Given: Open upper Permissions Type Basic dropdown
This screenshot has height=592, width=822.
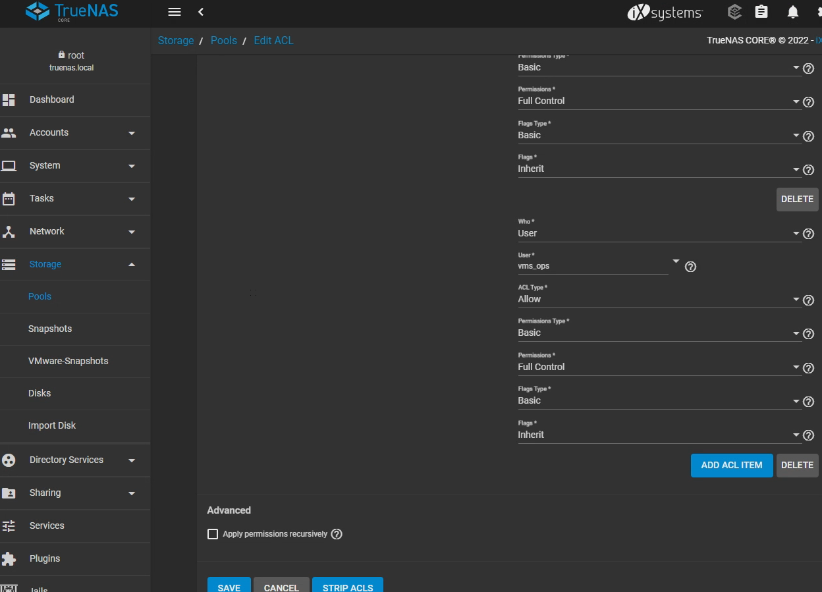Looking at the screenshot, I should click(659, 67).
